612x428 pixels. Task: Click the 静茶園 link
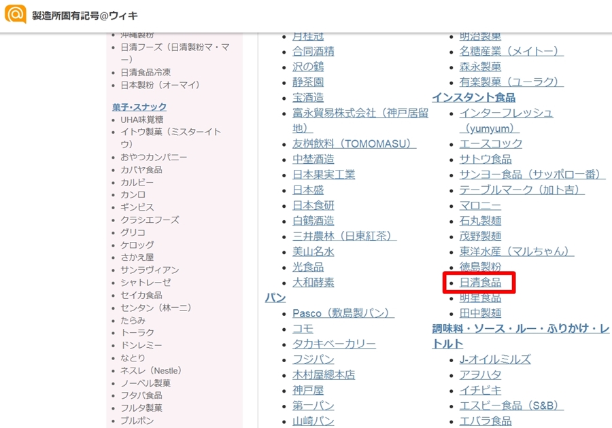coord(308,82)
